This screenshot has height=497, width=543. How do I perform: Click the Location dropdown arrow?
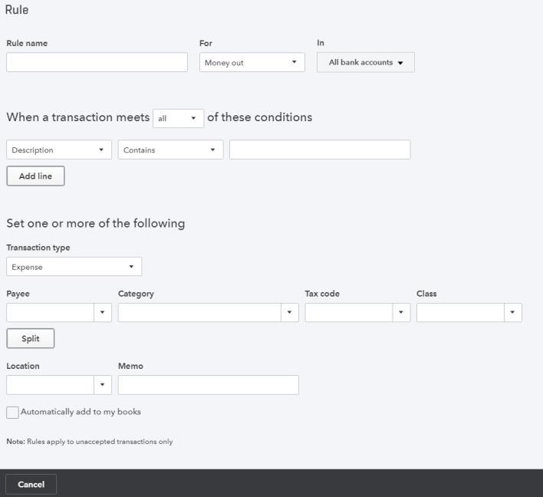[x=103, y=385]
